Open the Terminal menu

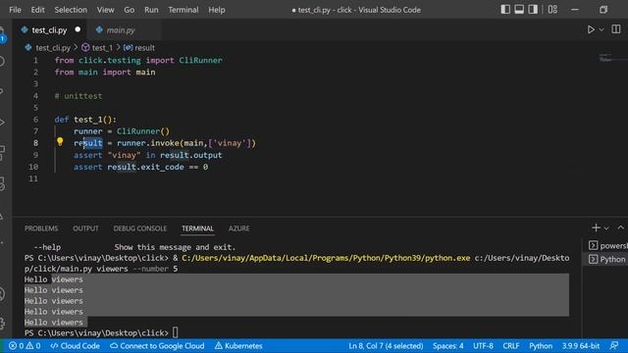[183, 10]
